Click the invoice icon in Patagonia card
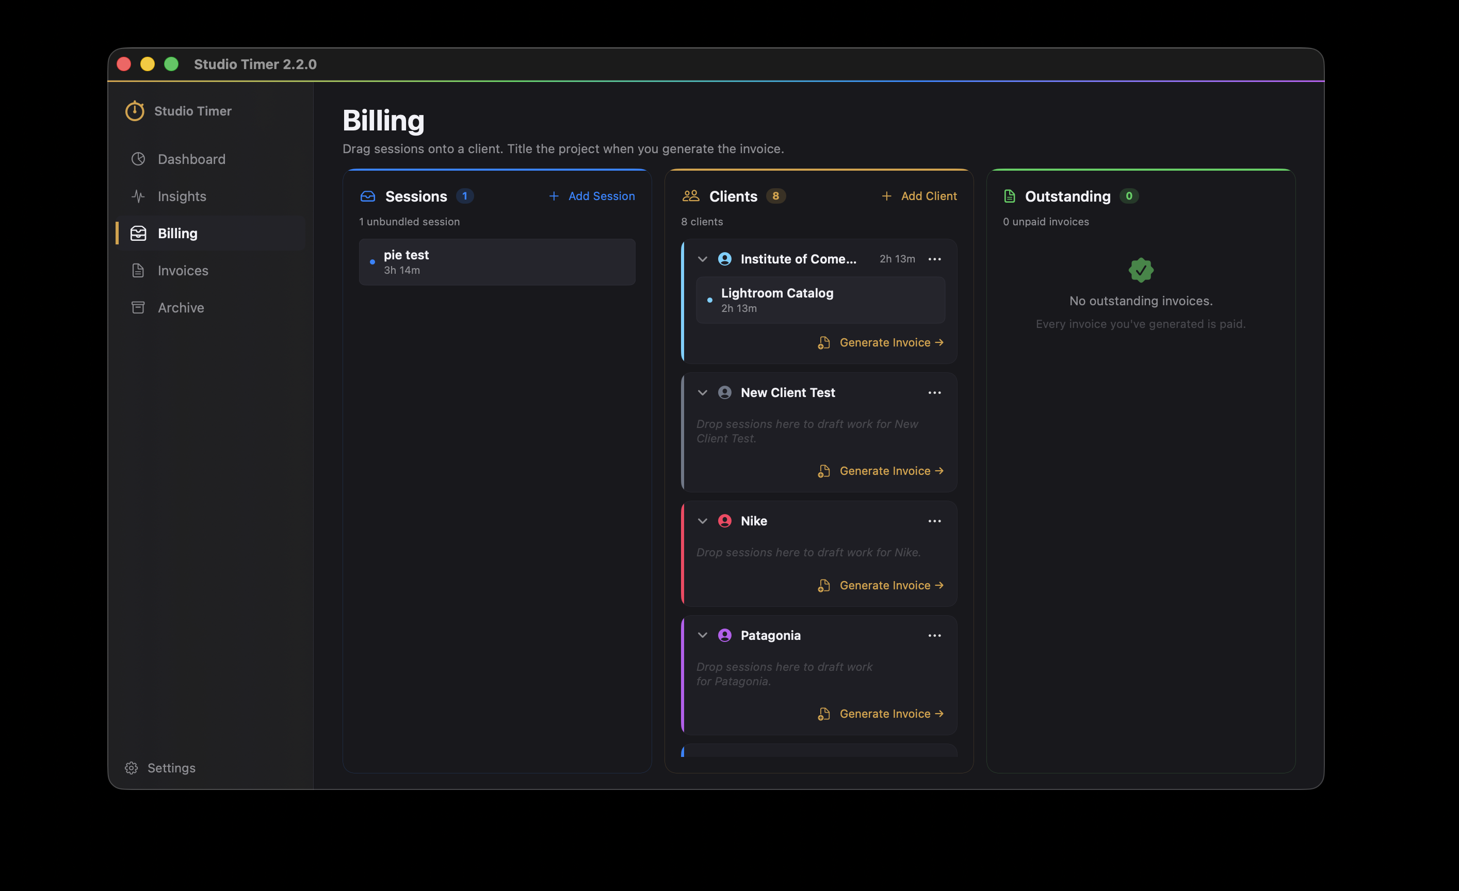The image size is (1459, 891). click(x=823, y=714)
